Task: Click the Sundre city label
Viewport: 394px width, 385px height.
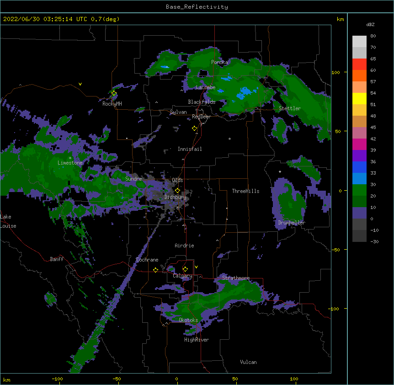Action: pos(133,179)
